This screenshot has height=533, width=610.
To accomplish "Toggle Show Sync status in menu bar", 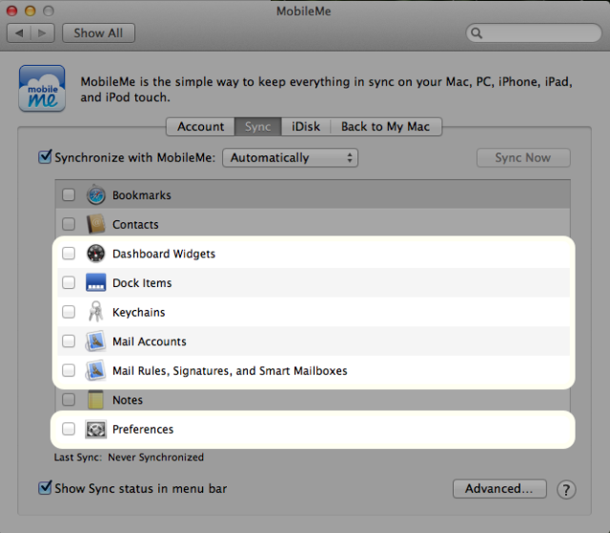I will [x=45, y=488].
